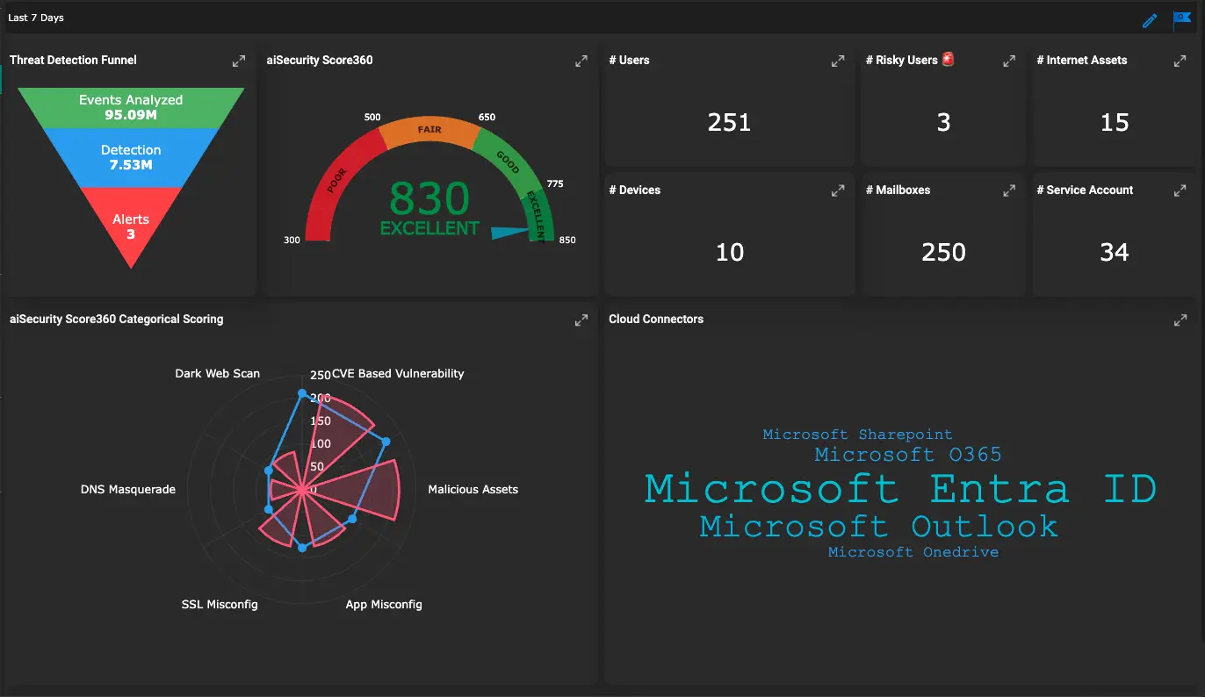The height and width of the screenshot is (697, 1205).
Task: Click the Service Account count 34
Action: coord(1115,252)
